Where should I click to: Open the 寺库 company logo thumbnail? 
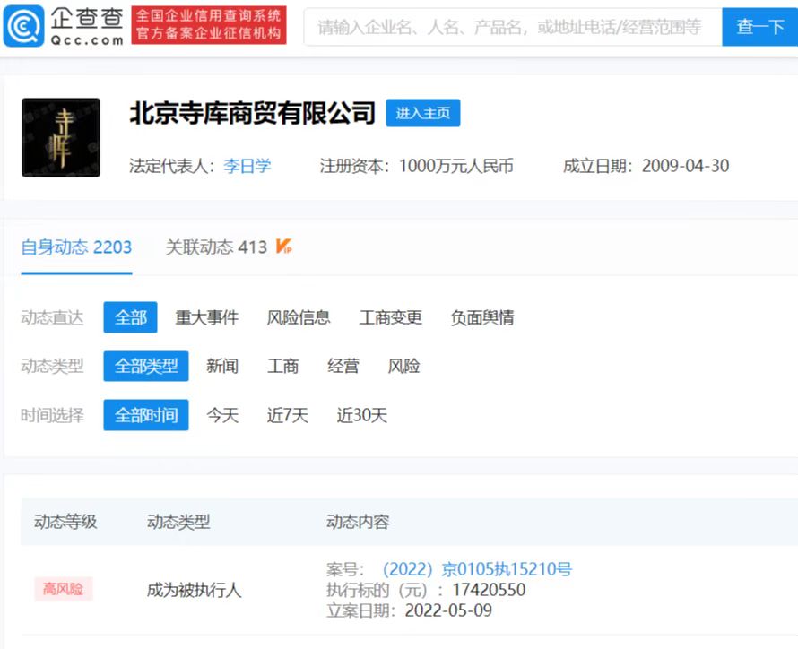[x=61, y=137]
